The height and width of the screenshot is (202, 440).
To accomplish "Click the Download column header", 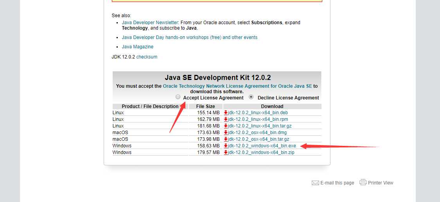I will [272, 106].
